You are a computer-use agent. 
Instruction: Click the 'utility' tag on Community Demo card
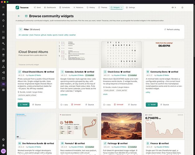click(x=148, y=92)
